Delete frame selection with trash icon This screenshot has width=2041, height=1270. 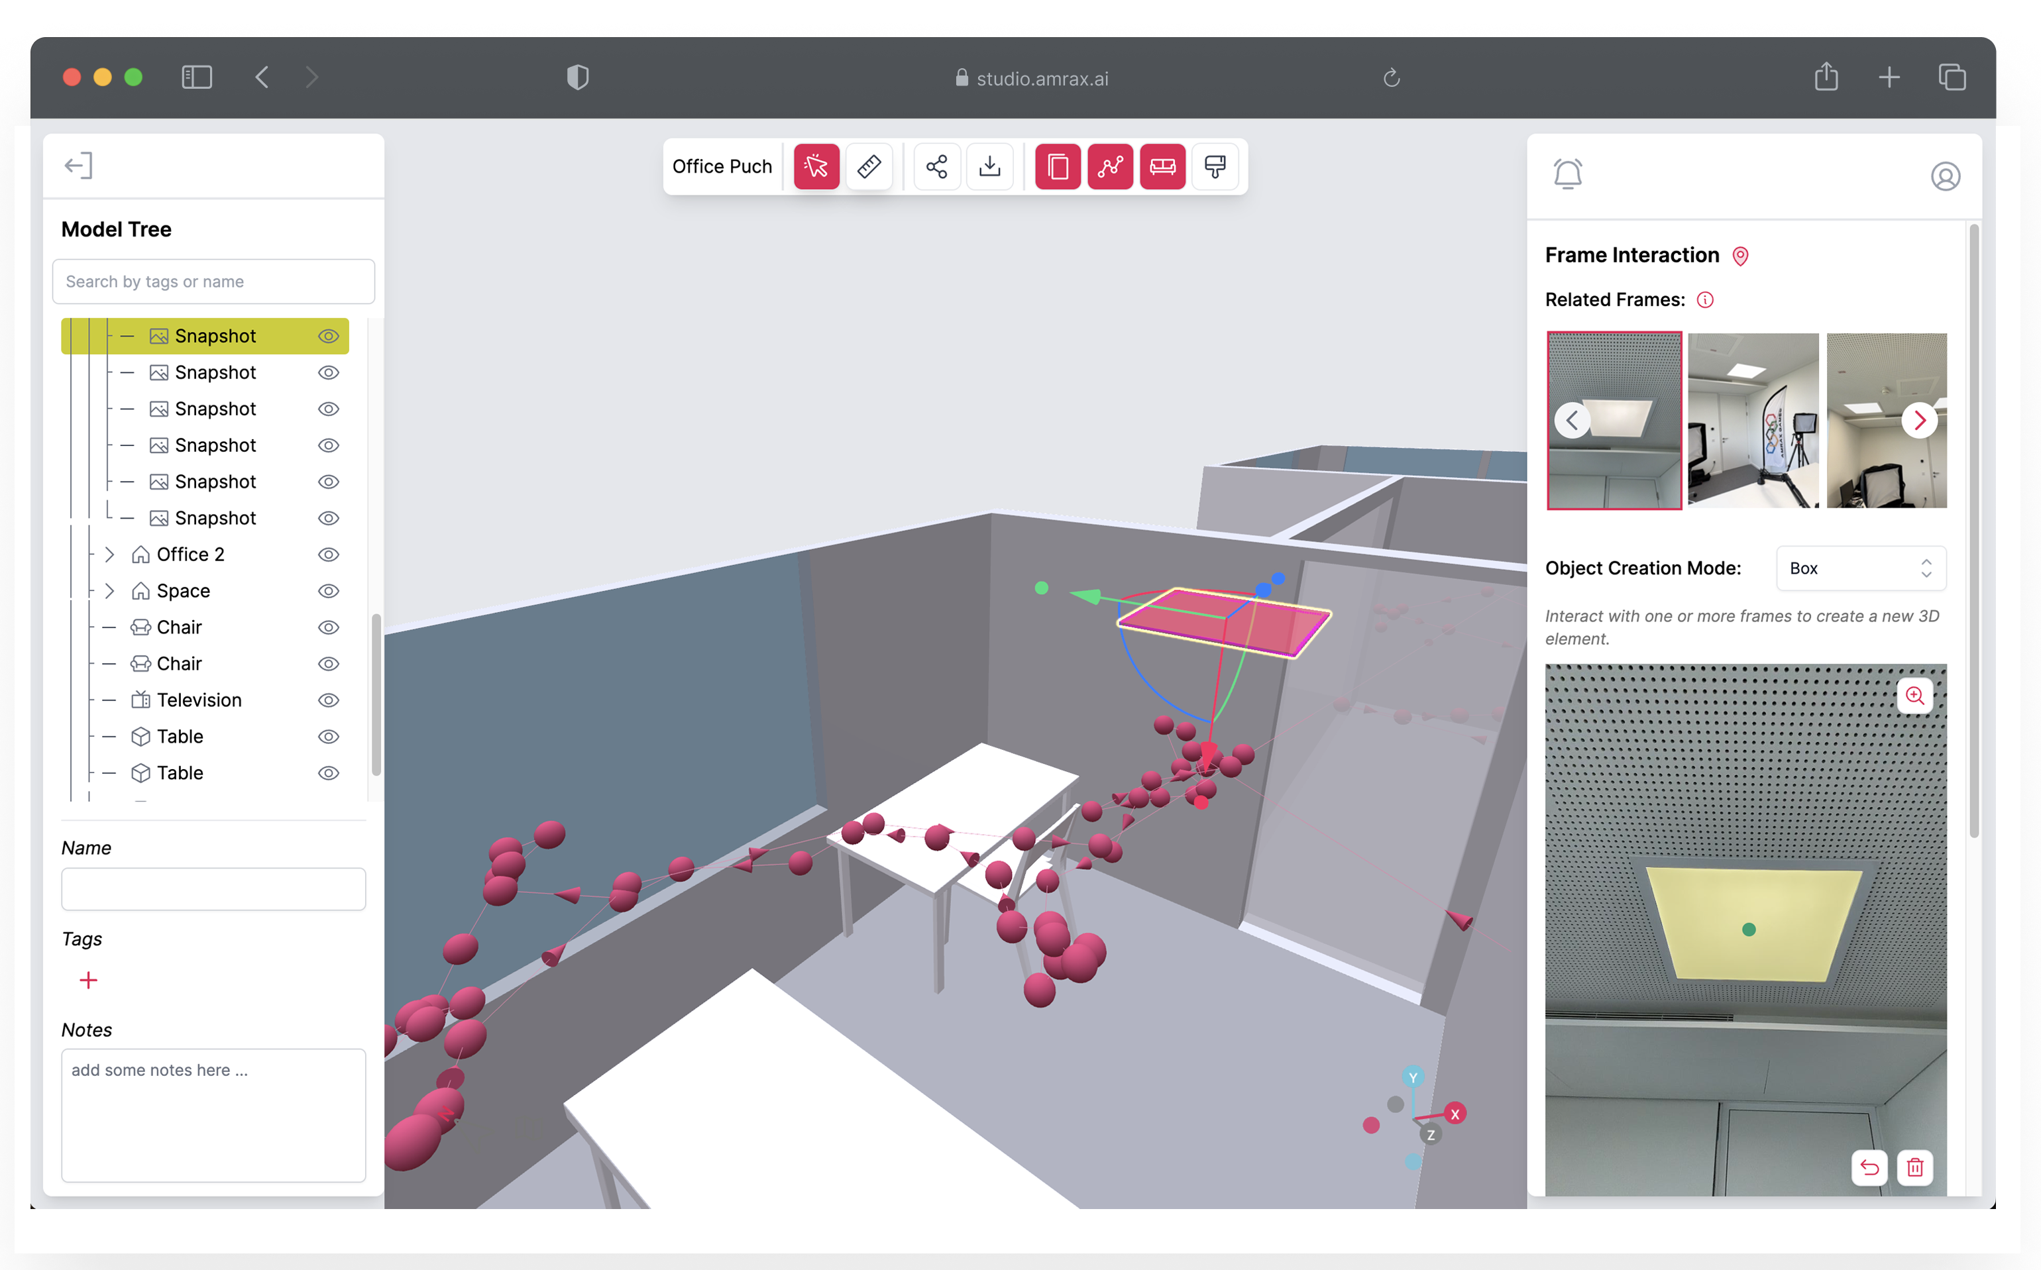point(1914,1167)
